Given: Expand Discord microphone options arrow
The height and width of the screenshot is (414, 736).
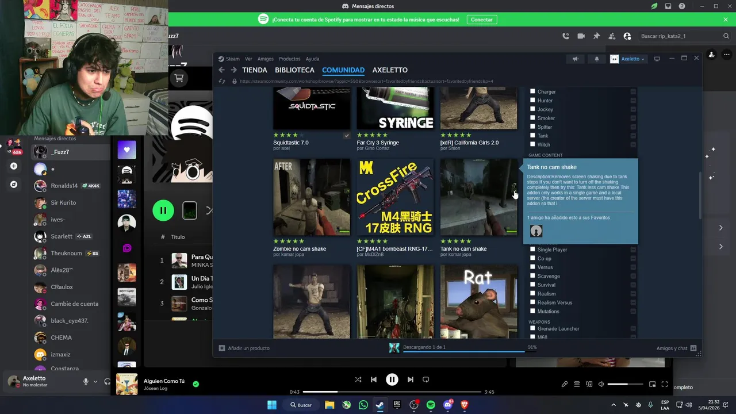Looking at the screenshot, I should 95,381.
